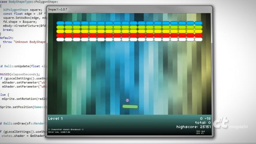Click 'b2PolygonShape square;' code line

point(23,10)
